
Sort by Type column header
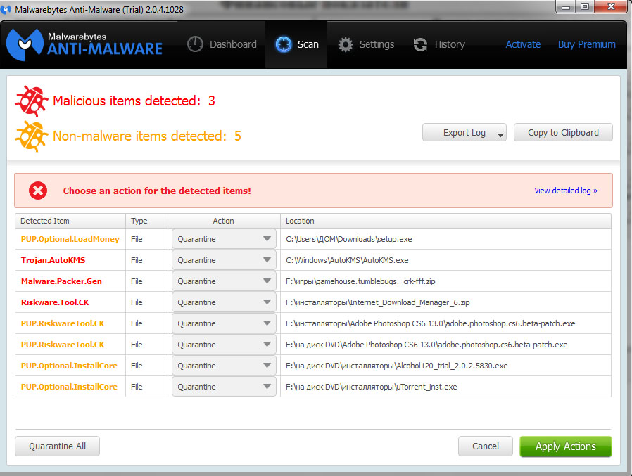pyautogui.click(x=146, y=221)
